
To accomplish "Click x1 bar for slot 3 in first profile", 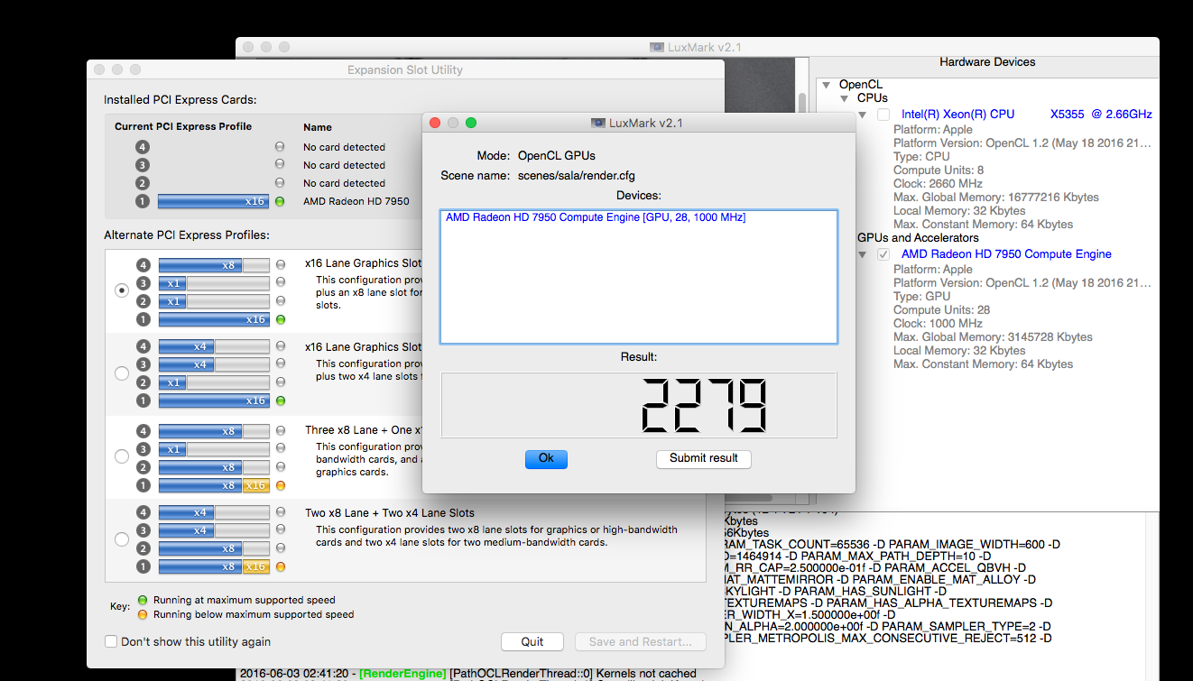I will pyautogui.click(x=172, y=283).
